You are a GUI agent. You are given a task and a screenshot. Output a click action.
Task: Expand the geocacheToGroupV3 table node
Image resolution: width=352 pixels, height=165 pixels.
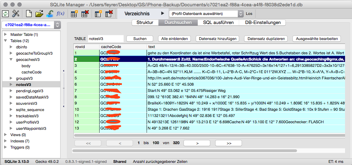pyautogui.click(x=11, y=53)
